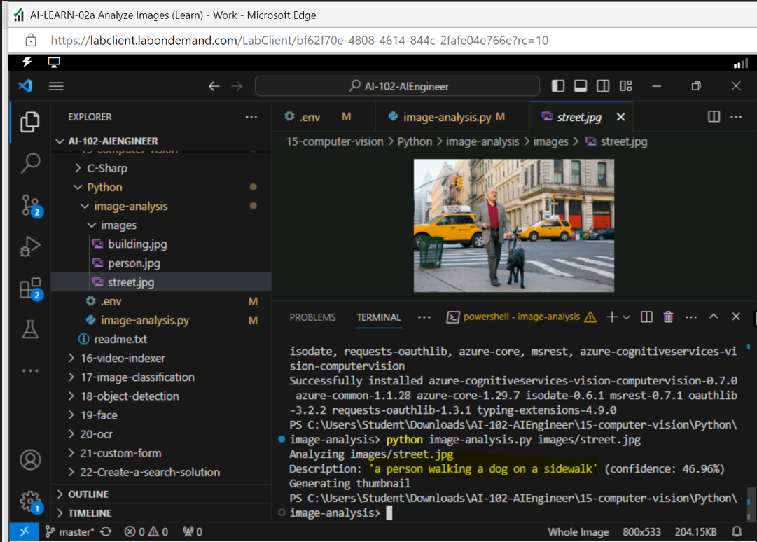Click the AI-102-AIEngineer command center search box
This screenshot has height=542, width=757.
coord(397,86)
